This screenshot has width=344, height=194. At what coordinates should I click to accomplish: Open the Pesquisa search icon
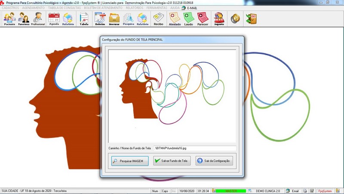point(128,19)
